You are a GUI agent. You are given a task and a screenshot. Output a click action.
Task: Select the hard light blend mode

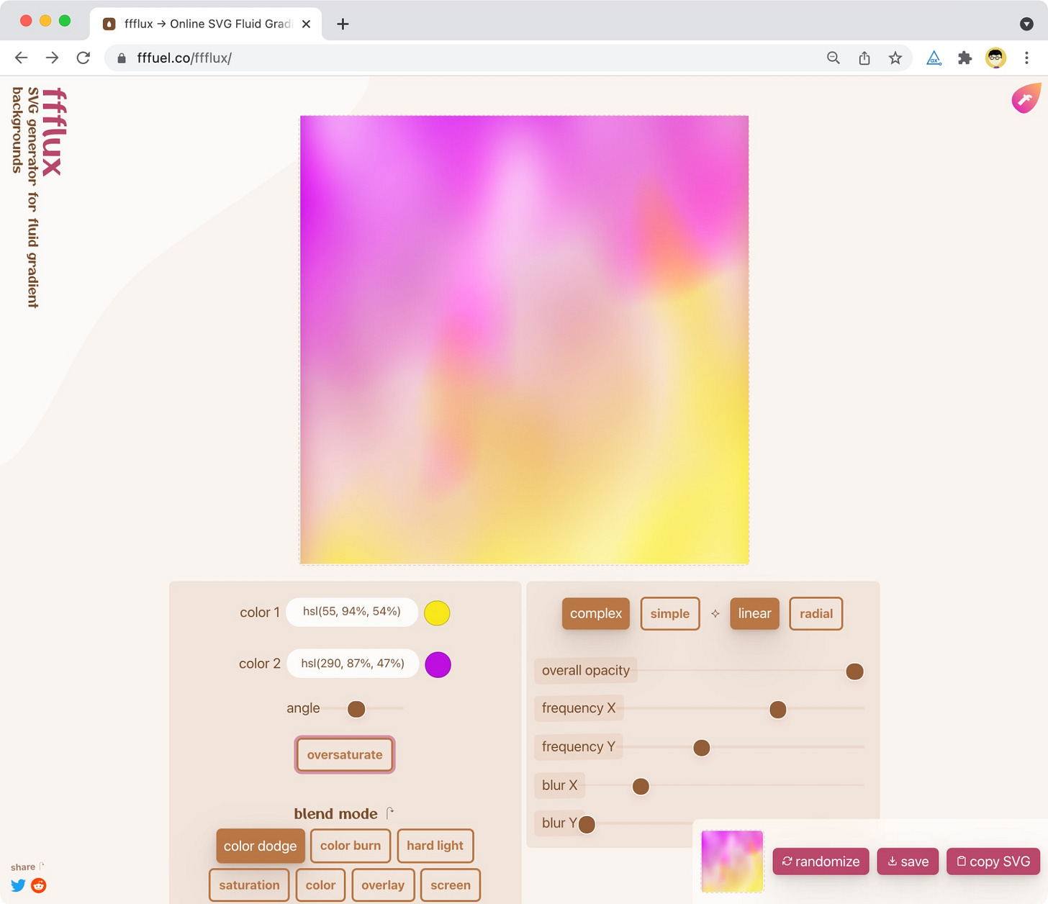click(435, 846)
